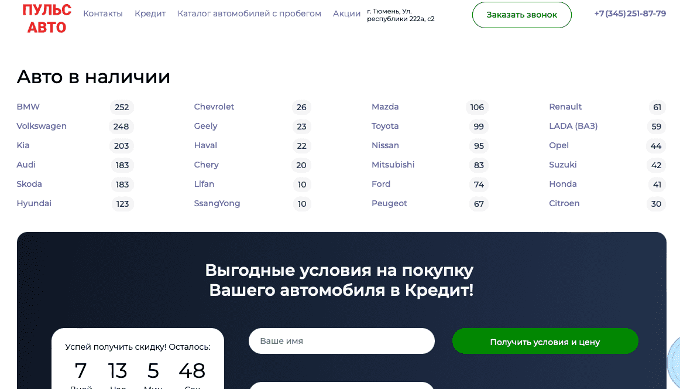Open the BMW brand listing
Image resolution: width=680 pixels, height=389 pixels.
pos(28,107)
